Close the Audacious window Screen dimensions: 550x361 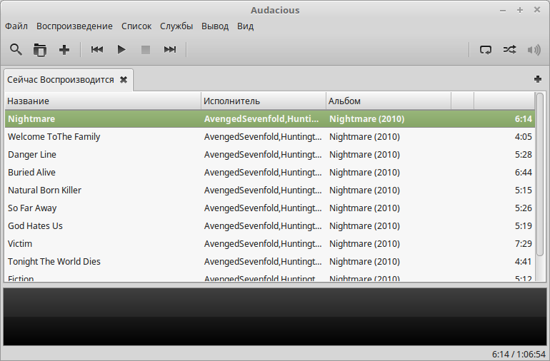(537, 10)
